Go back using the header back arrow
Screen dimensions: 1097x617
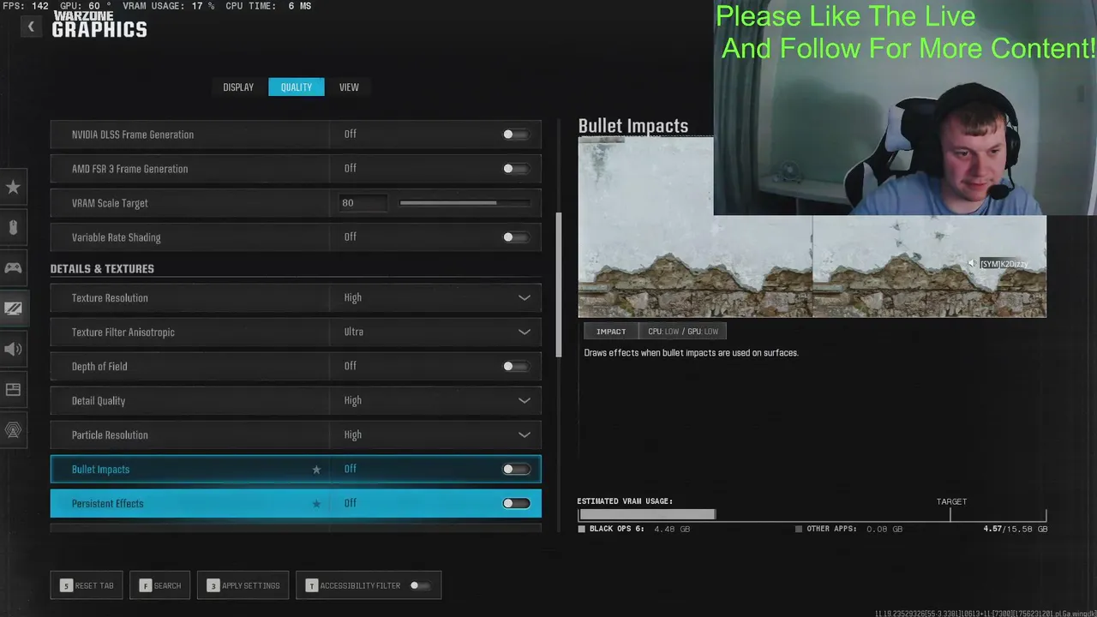(31, 27)
